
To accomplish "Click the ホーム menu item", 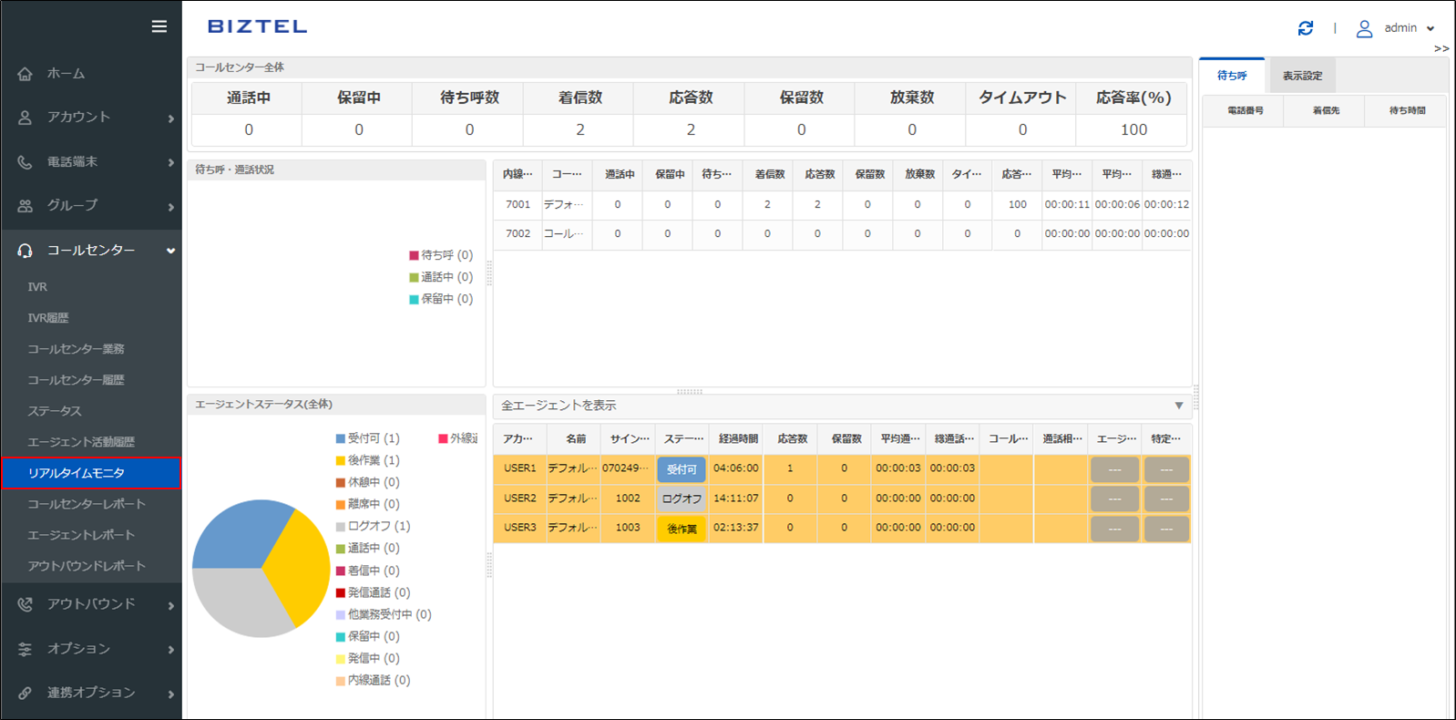I will [67, 74].
